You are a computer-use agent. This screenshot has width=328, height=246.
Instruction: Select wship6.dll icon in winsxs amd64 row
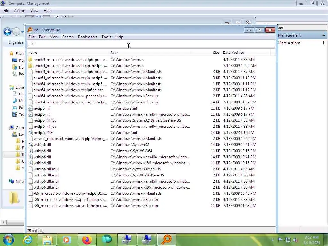point(30,157)
